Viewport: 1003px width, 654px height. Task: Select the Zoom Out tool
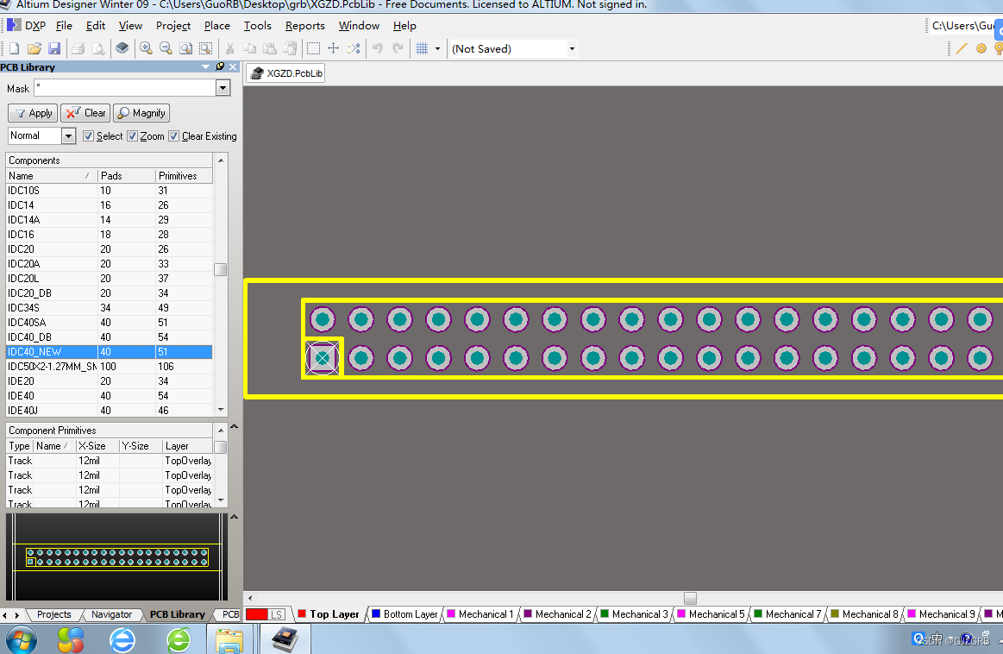click(166, 48)
